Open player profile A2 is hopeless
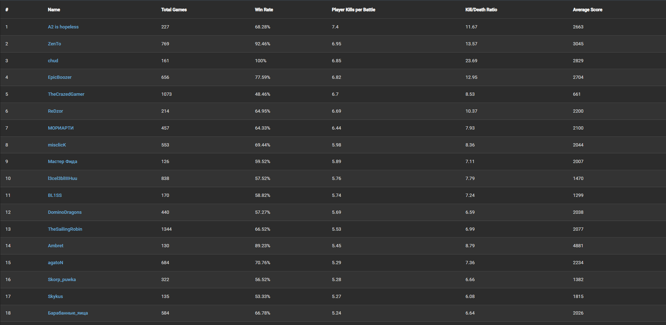The height and width of the screenshot is (325, 666). (x=63, y=27)
